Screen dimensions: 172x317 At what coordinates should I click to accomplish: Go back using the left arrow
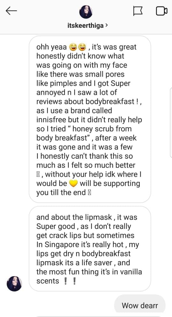(x=11, y=11)
